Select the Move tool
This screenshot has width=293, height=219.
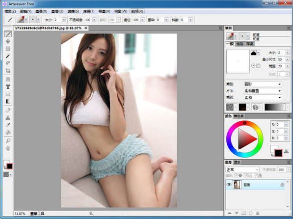(x=8, y=41)
